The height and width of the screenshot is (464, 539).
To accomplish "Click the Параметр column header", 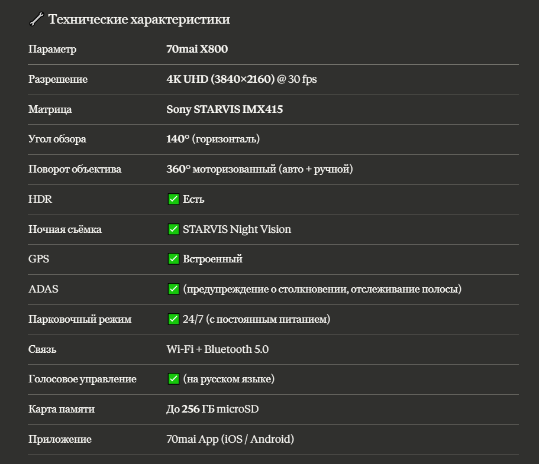I will click(x=53, y=49).
